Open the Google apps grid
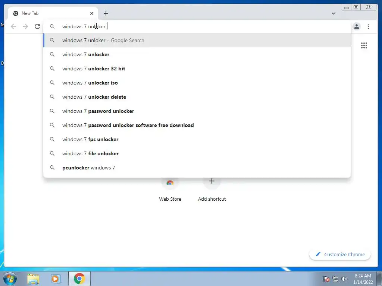 point(364,45)
